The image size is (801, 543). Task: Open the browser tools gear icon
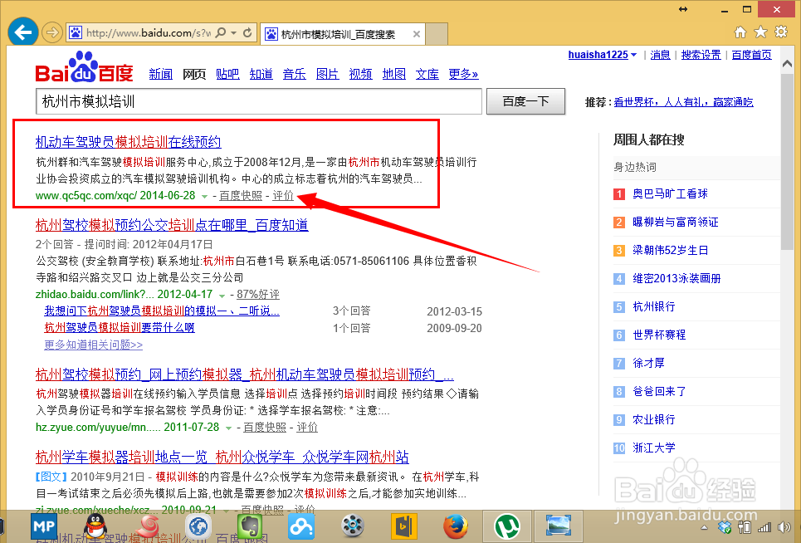tap(781, 32)
